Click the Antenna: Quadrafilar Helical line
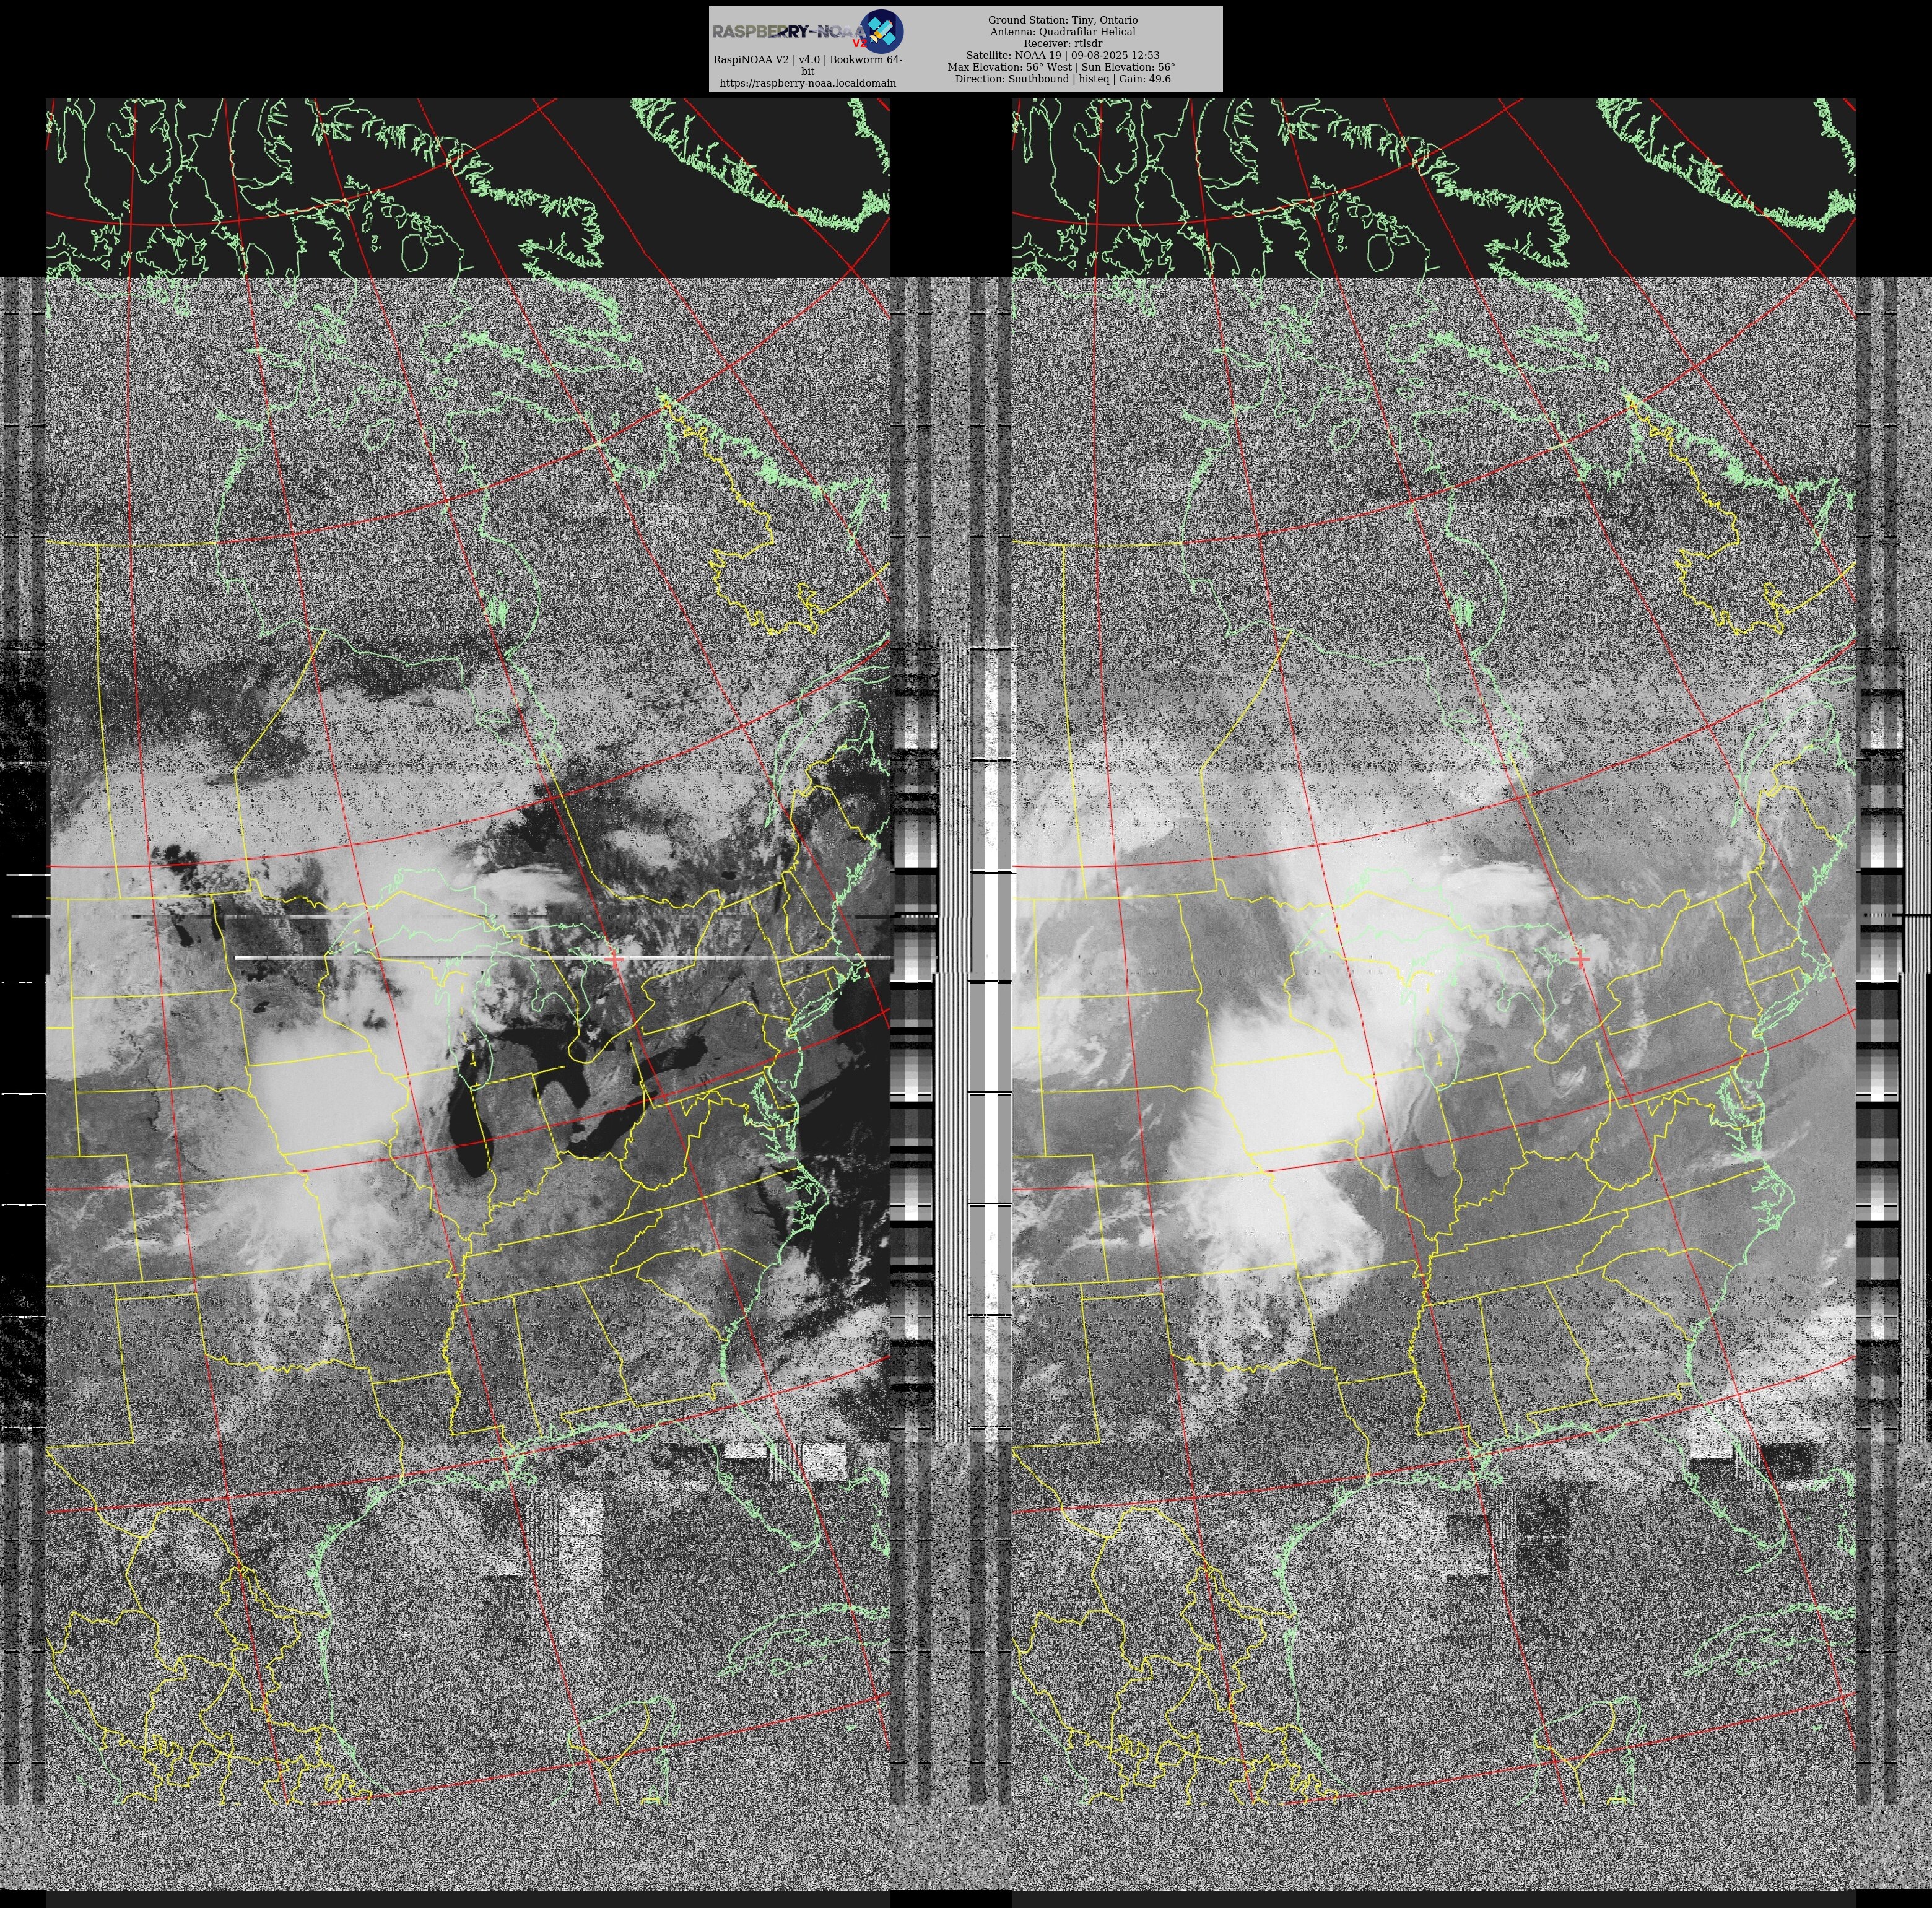The height and width of the screenshot is (1908, 1932). [1062, 32]
